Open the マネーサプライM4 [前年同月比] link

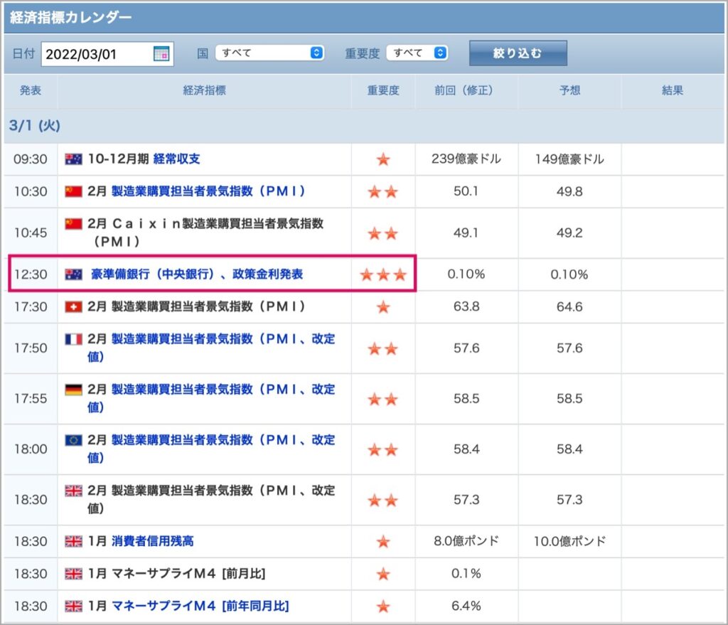click(200, 606)
